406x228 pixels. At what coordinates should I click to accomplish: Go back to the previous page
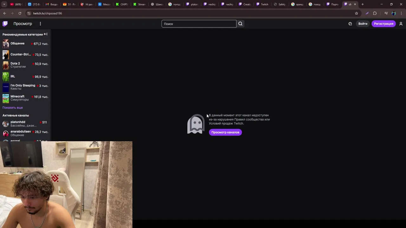pos(4,13)
